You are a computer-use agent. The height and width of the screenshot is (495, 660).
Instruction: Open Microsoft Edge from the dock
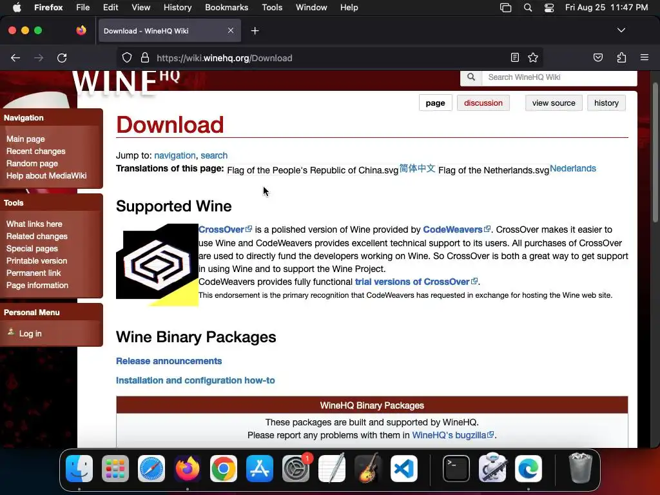point(529,469)
